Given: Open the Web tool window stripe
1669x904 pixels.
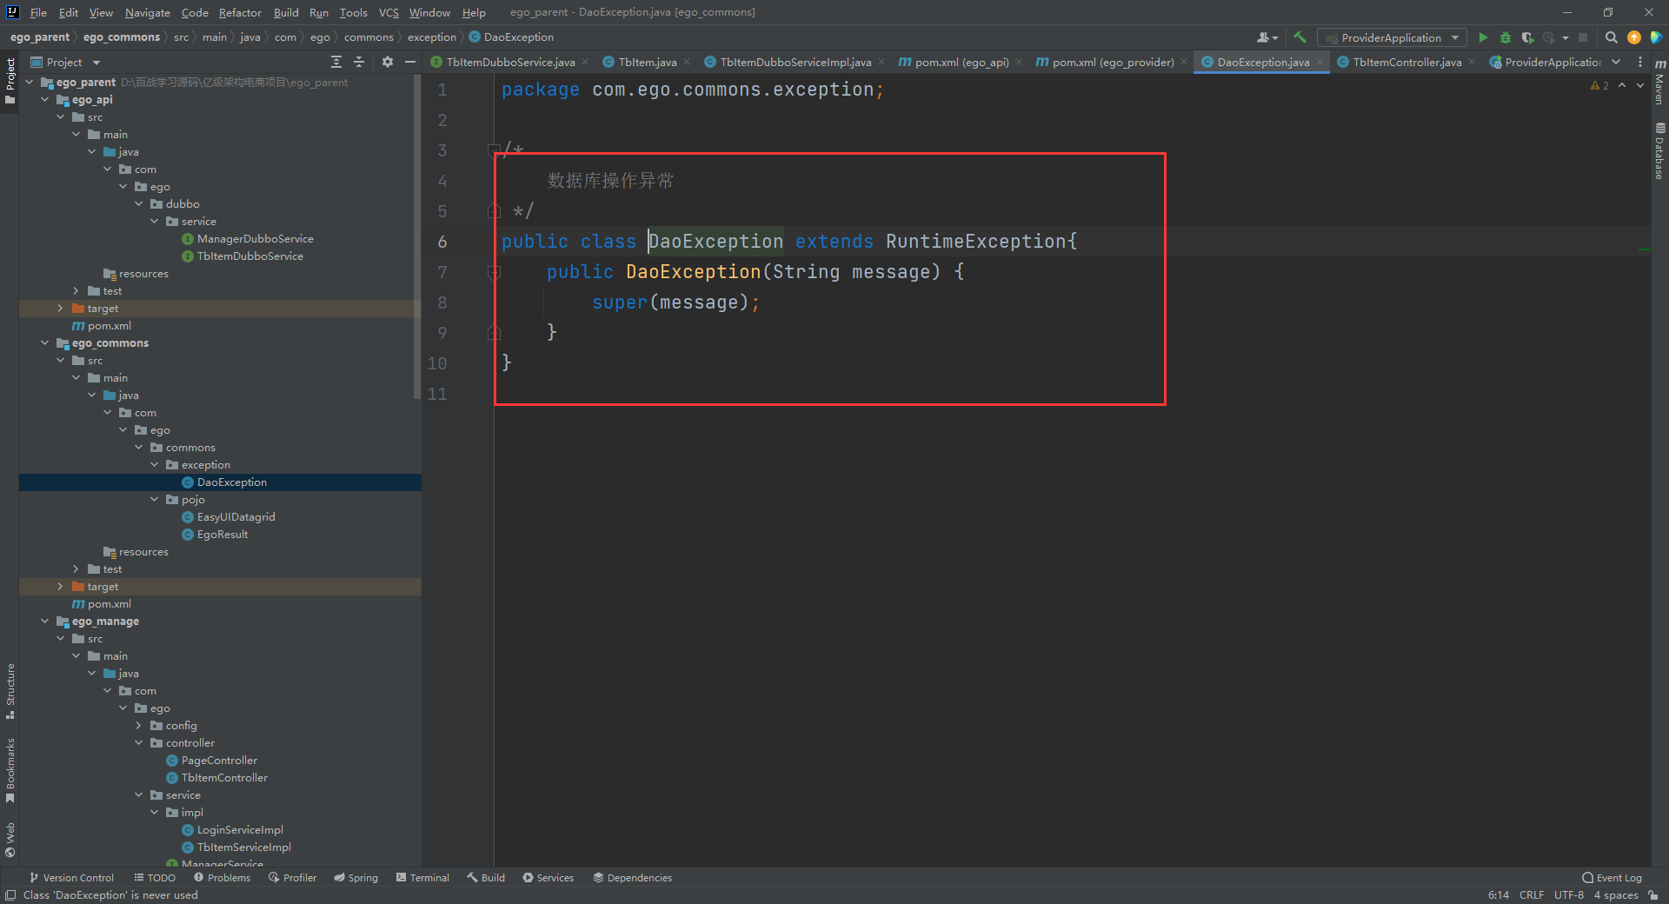Looking at the screenshot, I should (10, 839).
